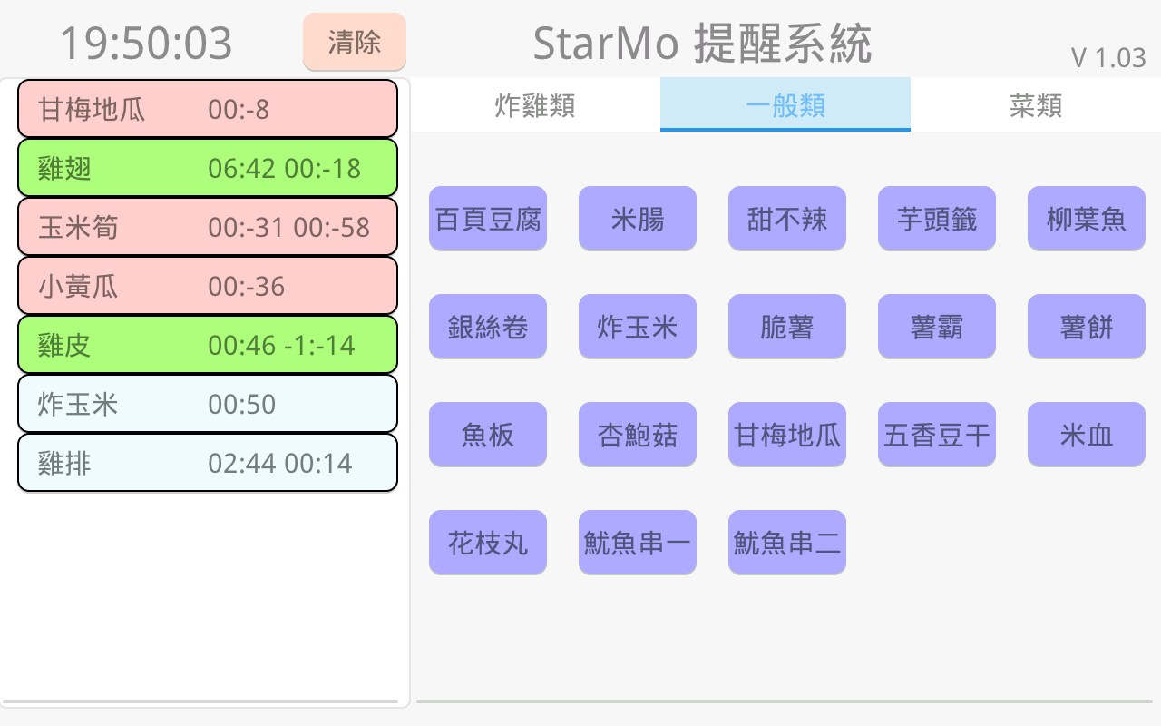Tap the 雞排 timer entry at list bottom

point(208,463)
